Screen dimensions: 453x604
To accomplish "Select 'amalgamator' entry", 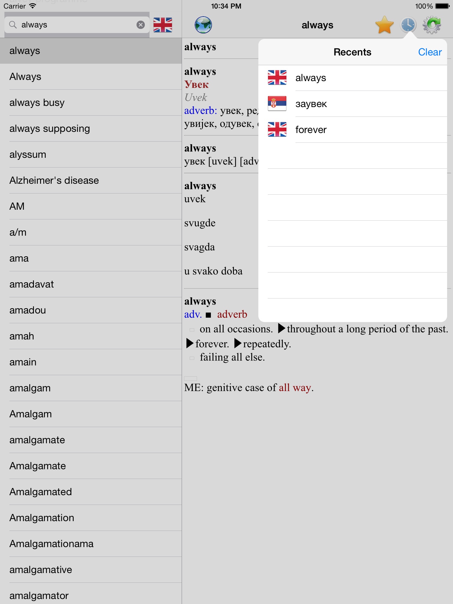I will tap(91, 594).
